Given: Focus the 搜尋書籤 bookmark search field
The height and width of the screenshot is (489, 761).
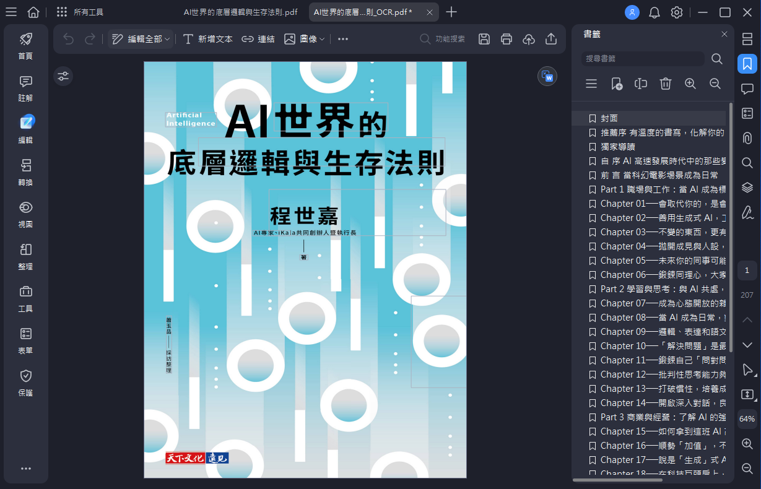Looking at the screenshot, I should point(643,59).
